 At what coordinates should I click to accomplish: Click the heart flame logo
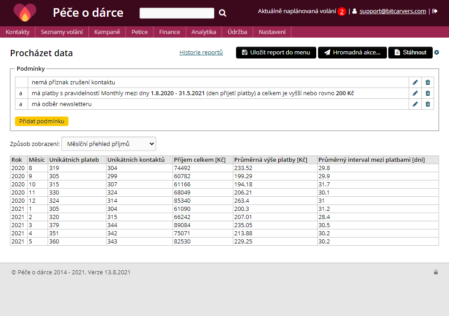[24, 13]
